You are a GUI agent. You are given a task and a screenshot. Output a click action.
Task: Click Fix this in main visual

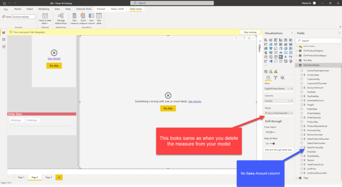tap(168, 108)
